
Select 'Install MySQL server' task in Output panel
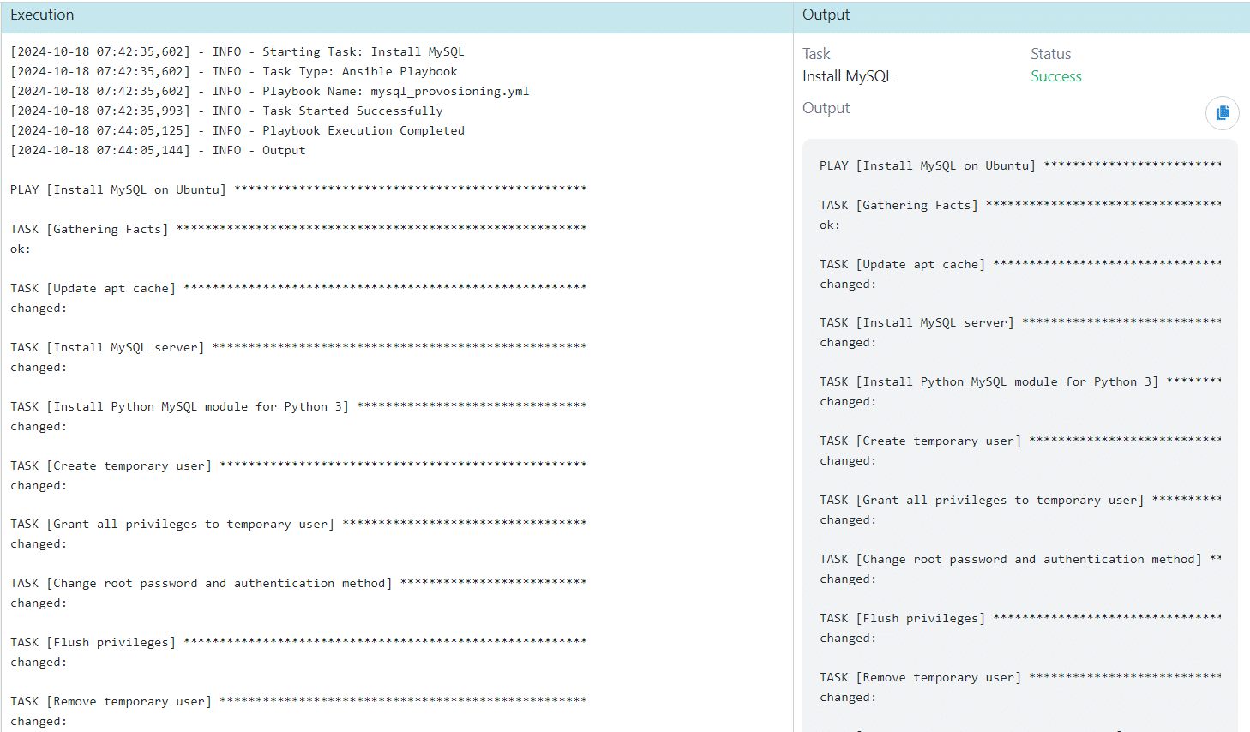[x=1020, y=323]
